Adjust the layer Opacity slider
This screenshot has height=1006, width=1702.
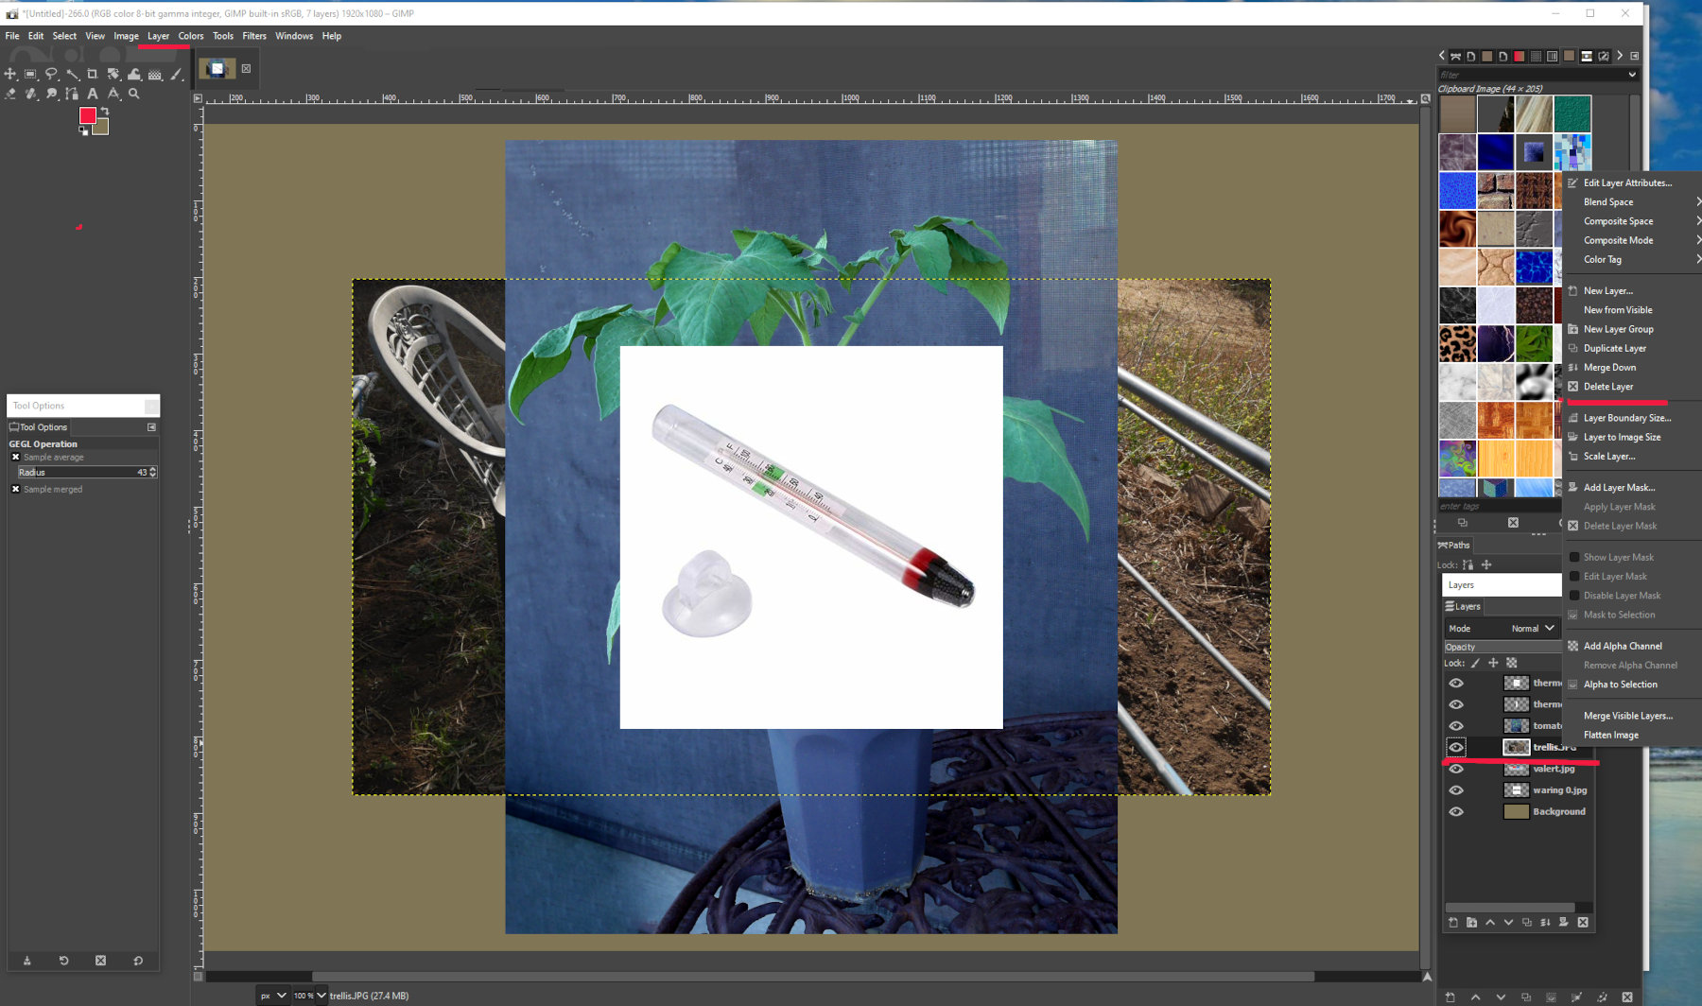pos(1502,647)
